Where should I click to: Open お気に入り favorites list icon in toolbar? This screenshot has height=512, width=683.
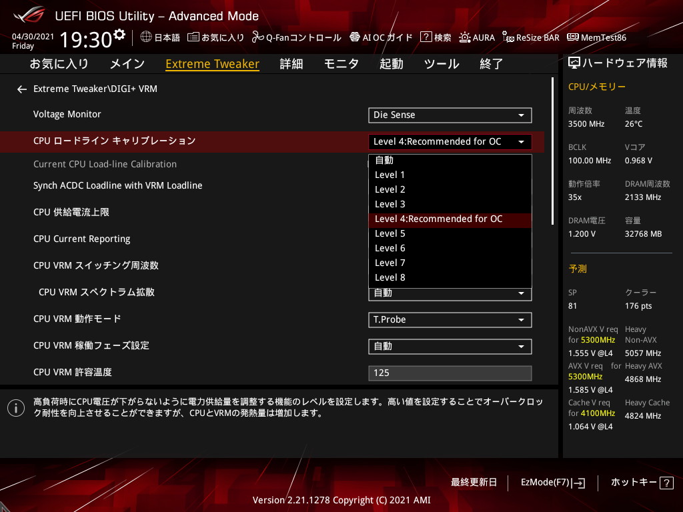point(193,37)
